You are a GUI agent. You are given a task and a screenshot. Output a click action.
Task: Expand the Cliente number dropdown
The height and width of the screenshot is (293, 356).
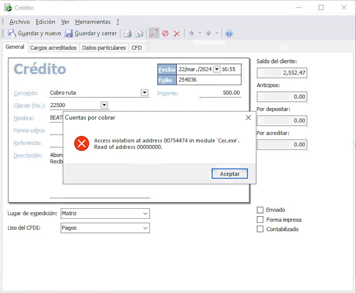104,105
